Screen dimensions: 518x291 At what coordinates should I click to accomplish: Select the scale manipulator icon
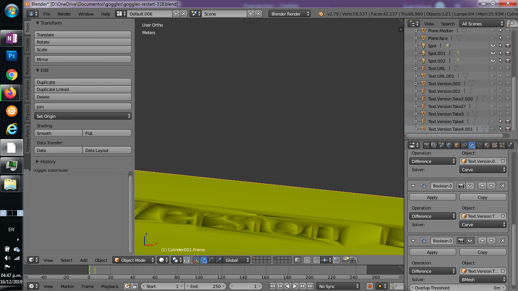click(x=219, y=260)
